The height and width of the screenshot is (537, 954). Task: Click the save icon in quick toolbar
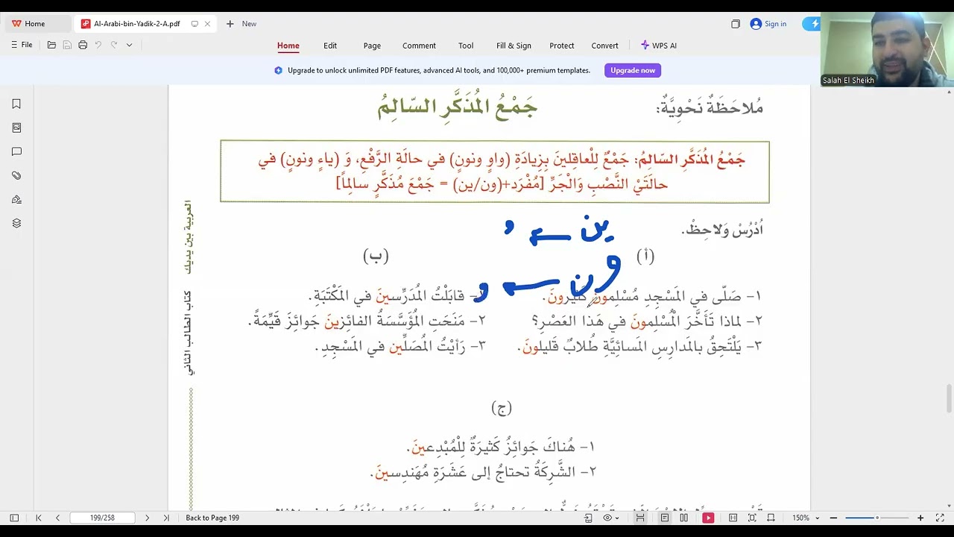67,45
